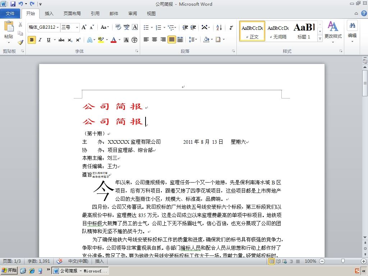The height and width of the screenshot is (276, 368).
Task: Expand the numbering list dropdown arrow
Action: [164, 27]
